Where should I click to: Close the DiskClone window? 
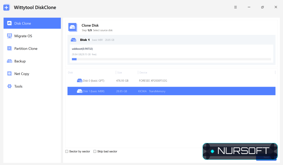coord(276,7)
